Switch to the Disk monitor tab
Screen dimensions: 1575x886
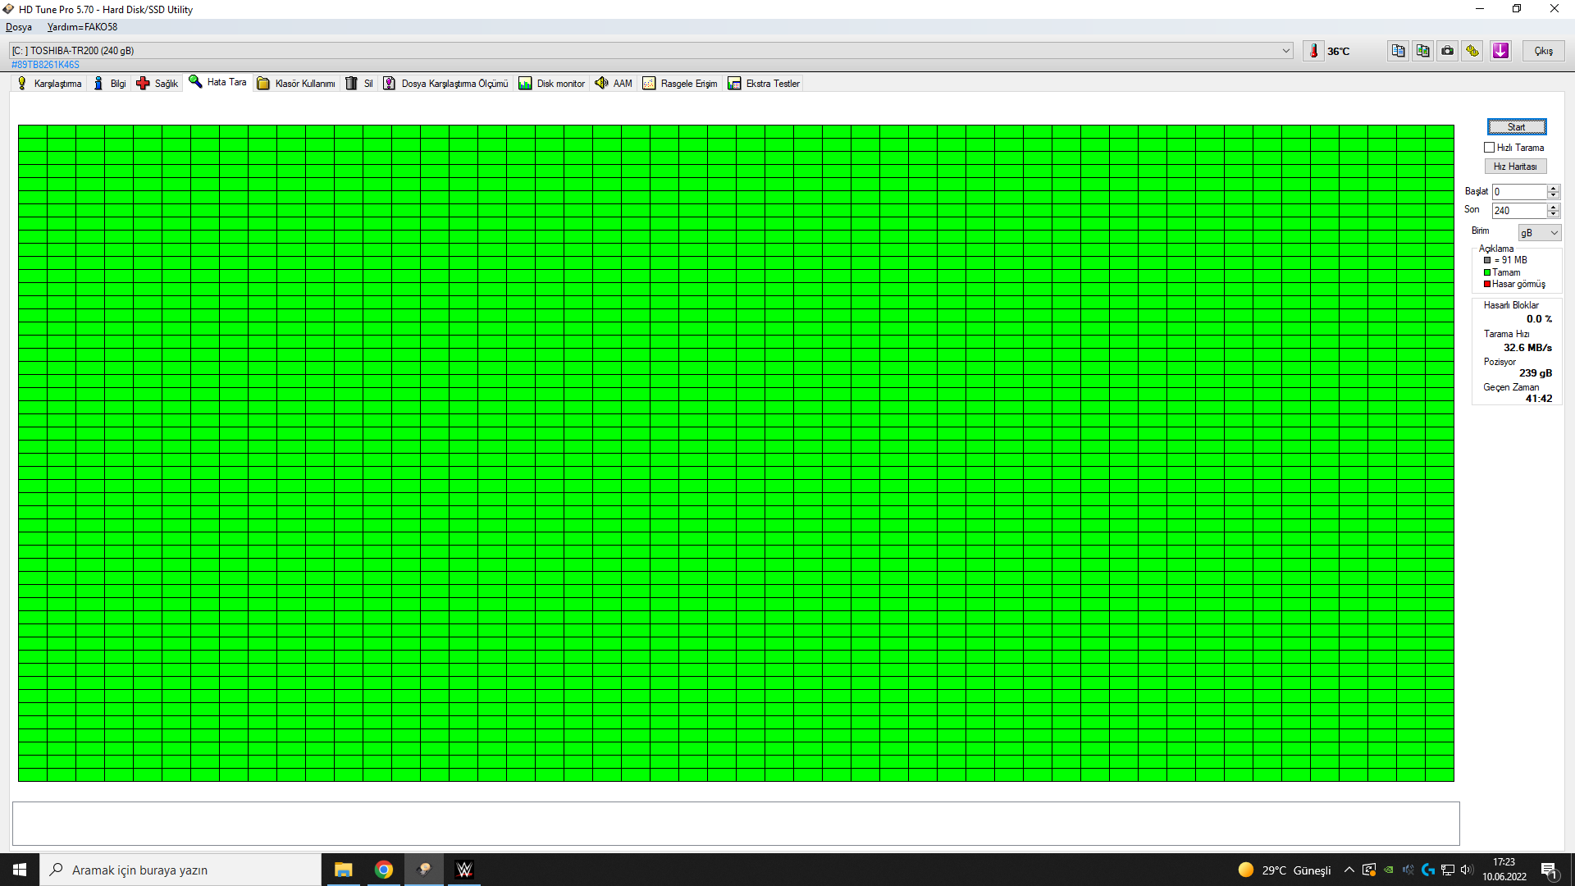pos(552,84)
